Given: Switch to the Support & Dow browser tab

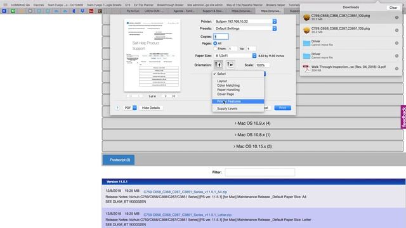Looking at the screenshot, I should click(x=213, y=11).
